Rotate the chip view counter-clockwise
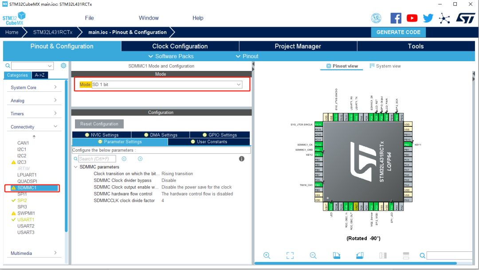The width and height of the screenshot is (479, 270). [x=360, y=255]
